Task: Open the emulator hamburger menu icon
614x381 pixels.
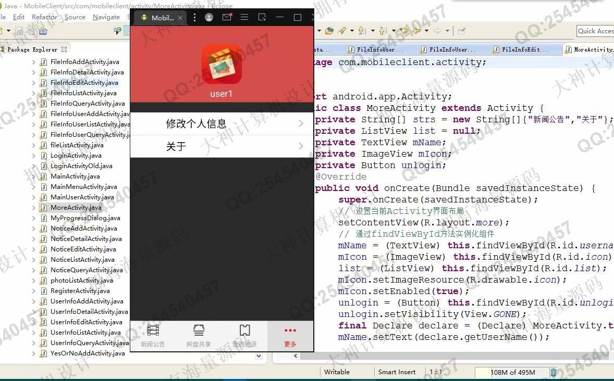Action: tap(244, 17)
